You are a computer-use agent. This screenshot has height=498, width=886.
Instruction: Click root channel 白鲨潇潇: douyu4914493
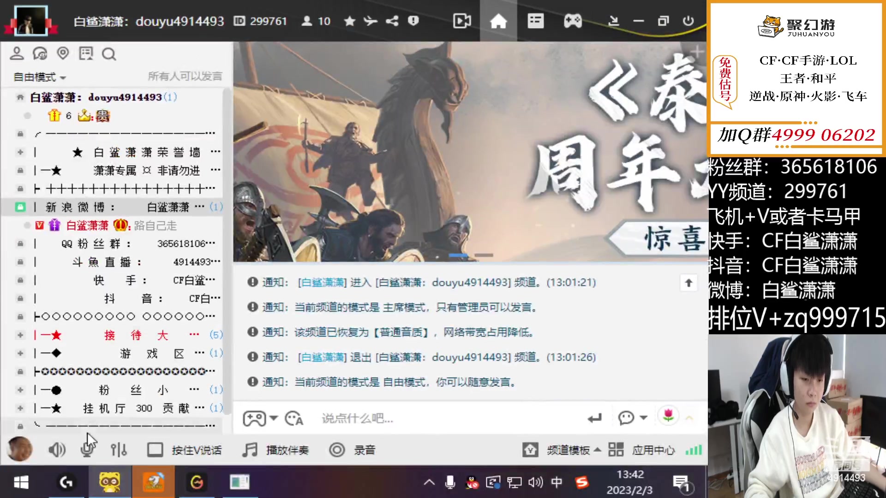[x=96, y=97]
